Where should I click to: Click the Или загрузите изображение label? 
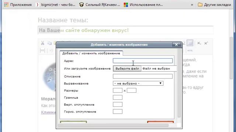click(87, 69)
